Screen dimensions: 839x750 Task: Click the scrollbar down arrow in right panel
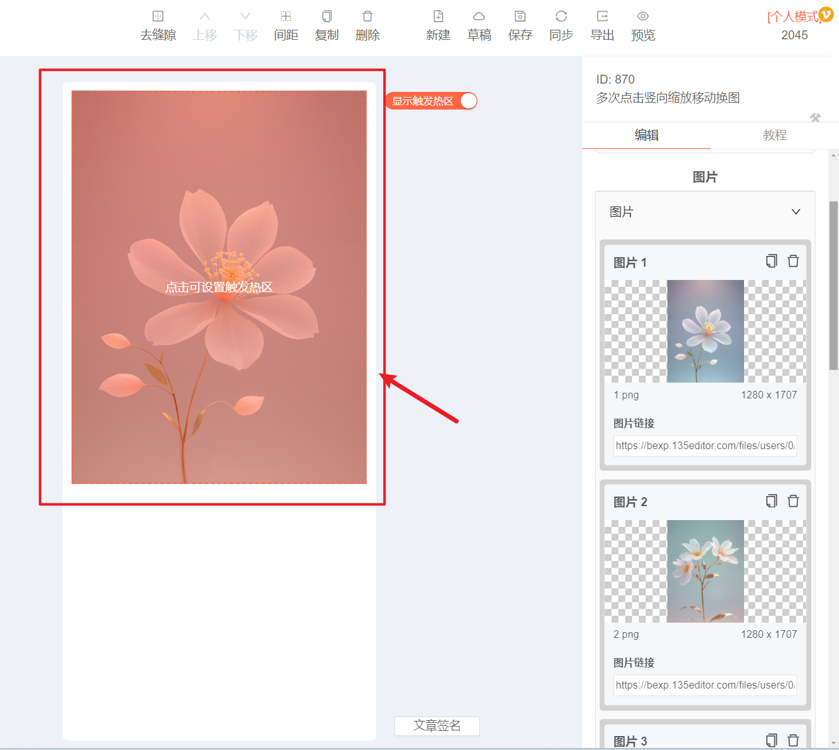[833, 742]
